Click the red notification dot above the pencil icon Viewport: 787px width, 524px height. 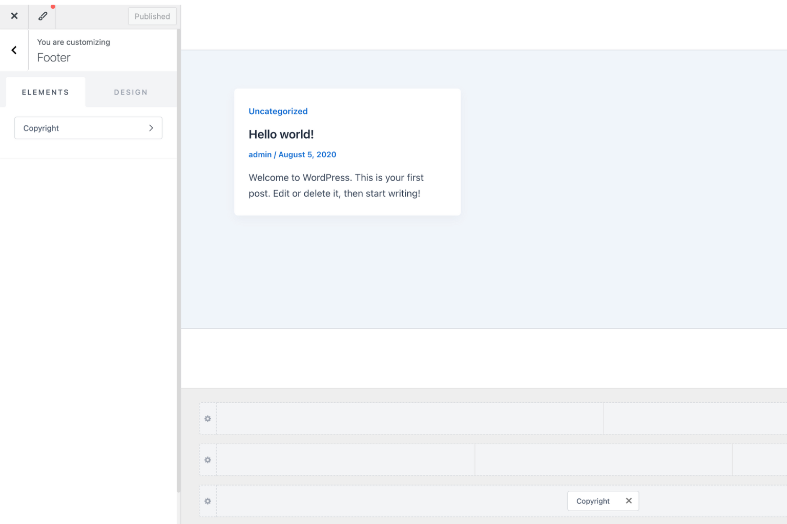point(53,7)
